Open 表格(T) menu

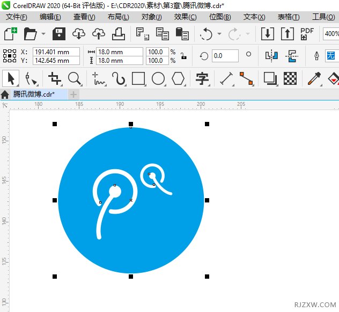[289, 17]
